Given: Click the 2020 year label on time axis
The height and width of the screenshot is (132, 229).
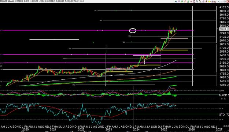Looking at the screenshot, I should (x=25, y=129).
